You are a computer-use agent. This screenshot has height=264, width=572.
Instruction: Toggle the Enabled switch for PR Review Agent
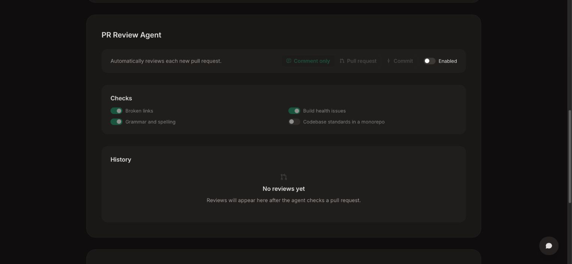[429, 61]
